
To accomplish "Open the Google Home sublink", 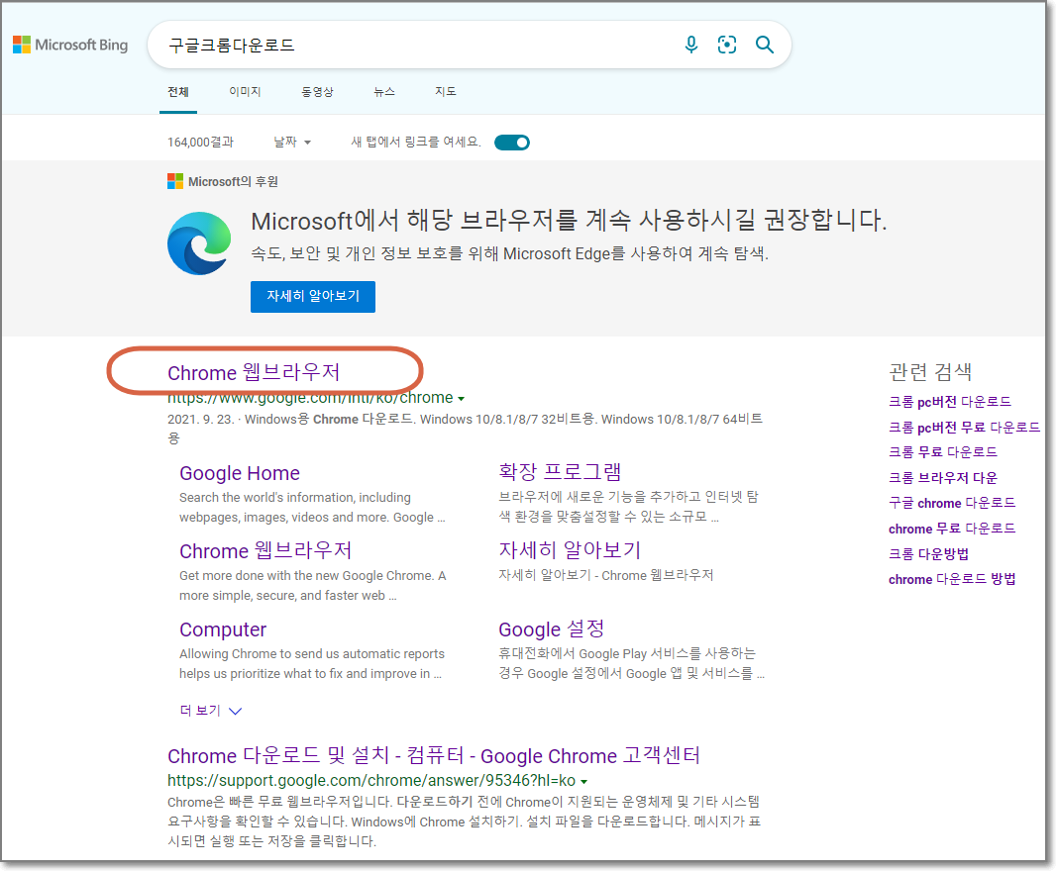I will tap(239, 473).
